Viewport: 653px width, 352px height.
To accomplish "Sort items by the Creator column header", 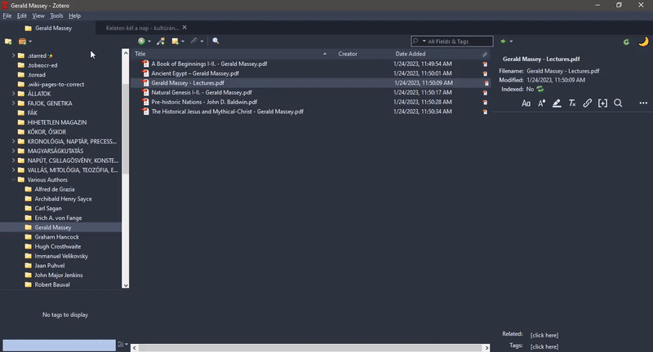I will click(x=362, y=54).
